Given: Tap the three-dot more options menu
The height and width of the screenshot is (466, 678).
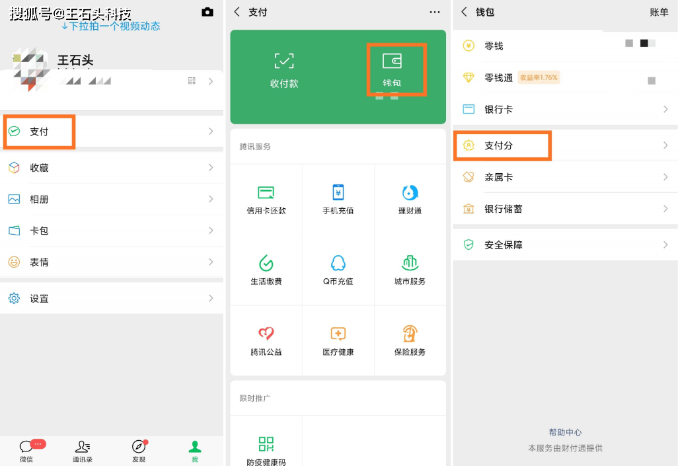Looking at the screenshot, I should pyautogui.click(x=434, y=12).
